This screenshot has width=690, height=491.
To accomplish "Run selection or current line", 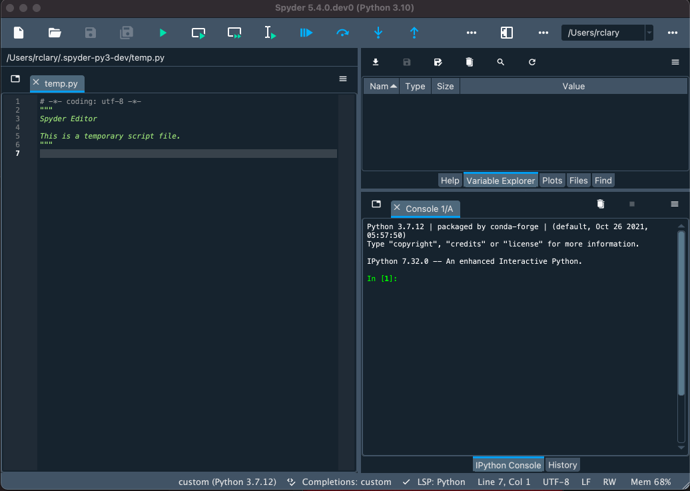I will point(270,33).
